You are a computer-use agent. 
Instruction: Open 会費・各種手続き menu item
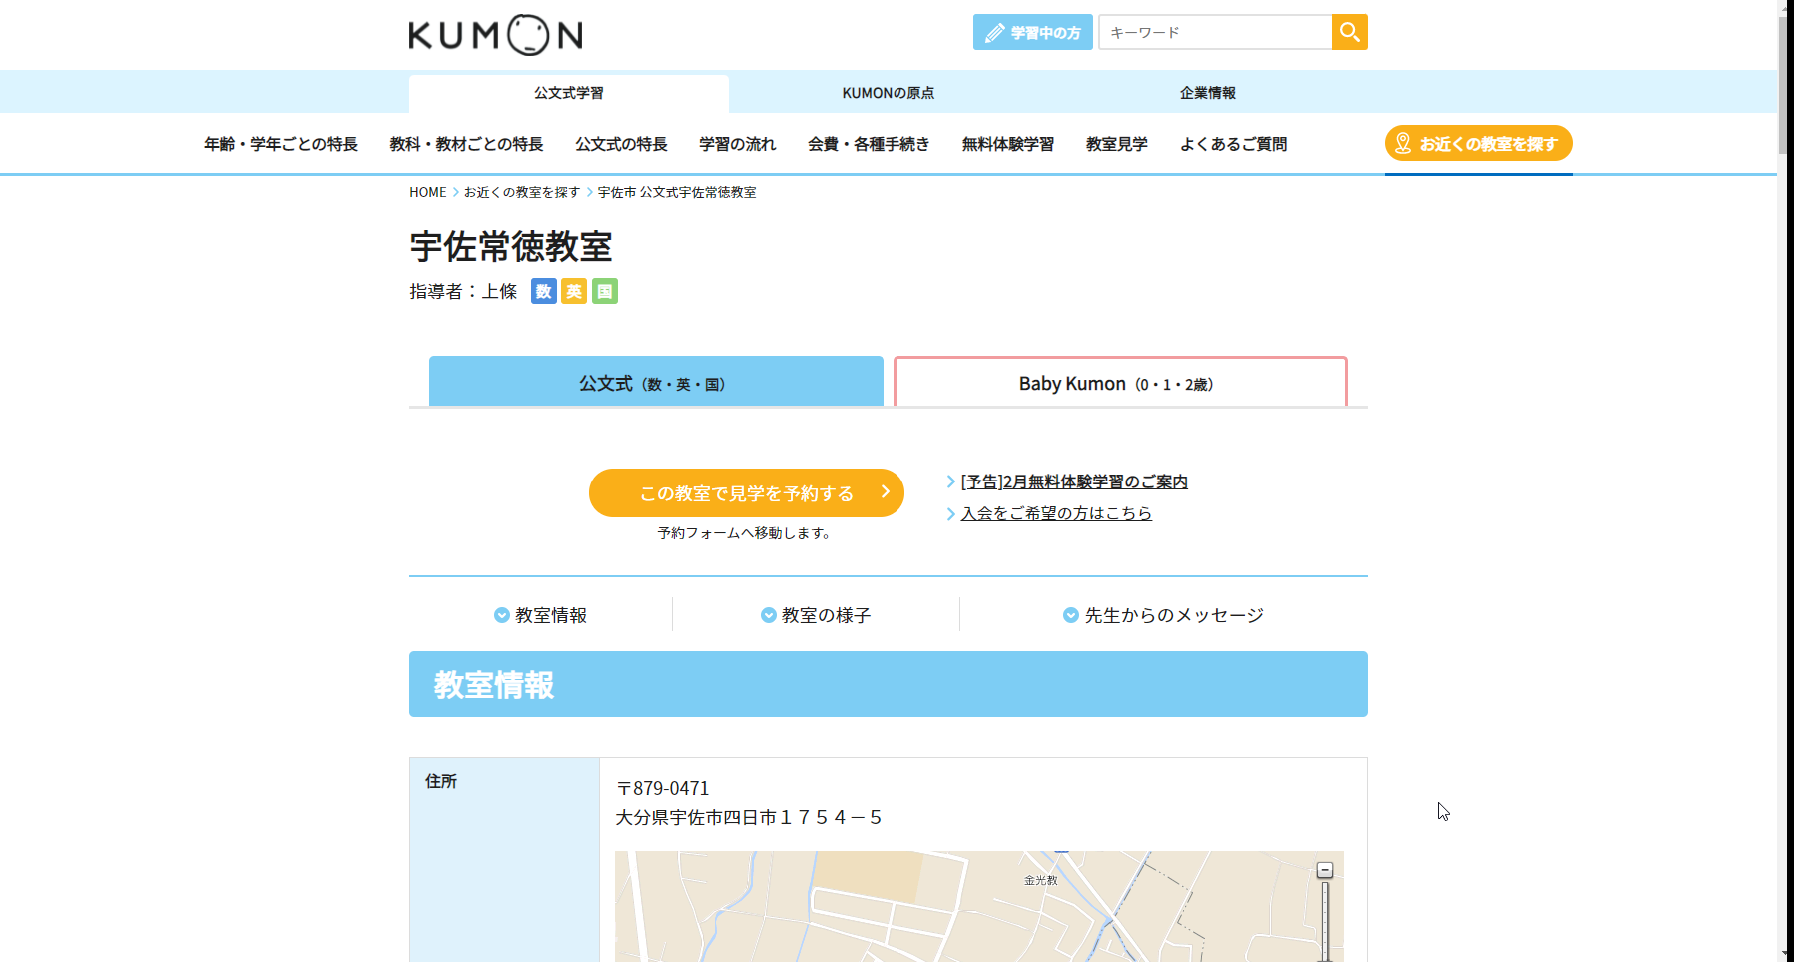point(869,144)
